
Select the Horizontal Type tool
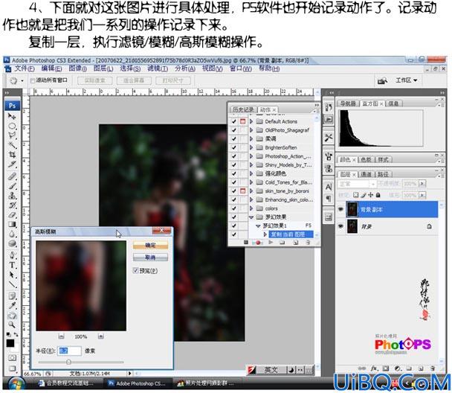pos(12,265)
